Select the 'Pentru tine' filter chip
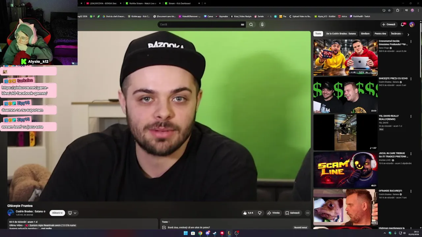This screenshot has height=237, width=422. coord(380,34)
